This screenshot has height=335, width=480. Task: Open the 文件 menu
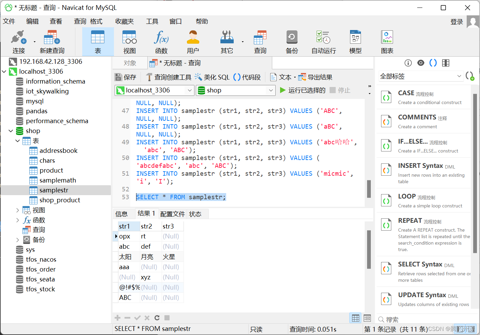(9, 21)
